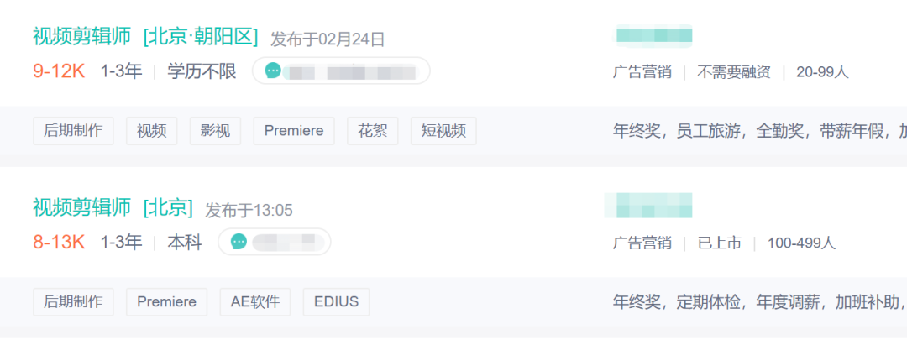The width and height of the screenshot is (907, 345).
Task: Click the 9-12K salary text
Action: (x=59, y=71)
